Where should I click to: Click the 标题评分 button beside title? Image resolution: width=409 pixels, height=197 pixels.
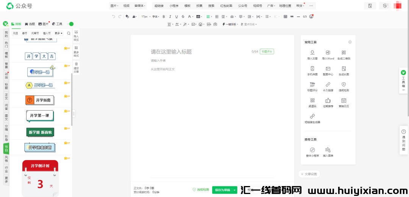click(267, 52)
